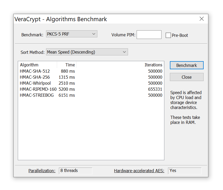Viewport: 223px width, 190px height.
Task: Select the HMAC-RIPEMD-160 row
Action: tap(91, 89)
